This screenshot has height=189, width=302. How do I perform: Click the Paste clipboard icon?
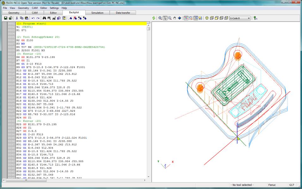(27, 18)
